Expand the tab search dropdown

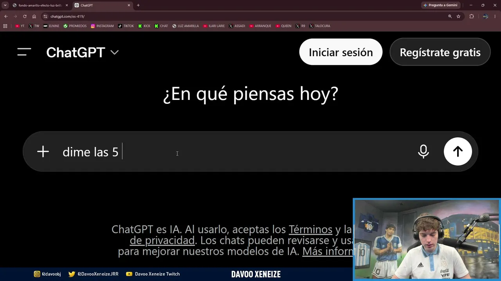[5, 5]
